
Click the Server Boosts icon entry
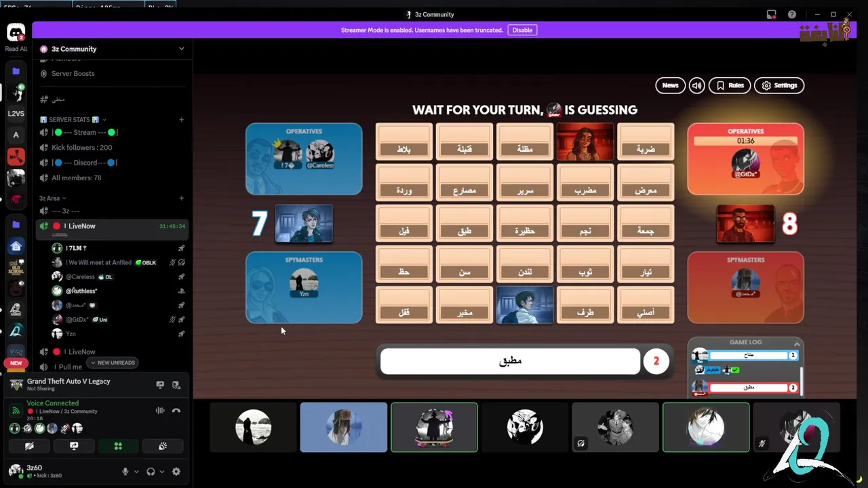pyautogui.click(x=44, y=73)
